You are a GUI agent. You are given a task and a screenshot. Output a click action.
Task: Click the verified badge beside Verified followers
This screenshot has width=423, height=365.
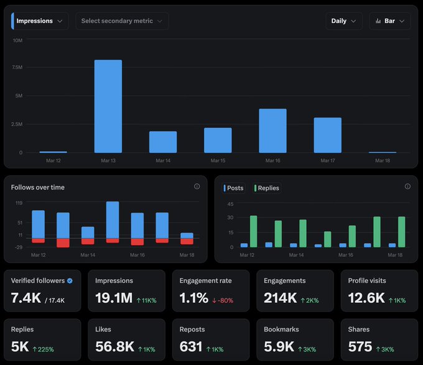pos(70,281)
